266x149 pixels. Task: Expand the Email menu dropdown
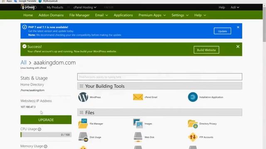click(101, 15)
